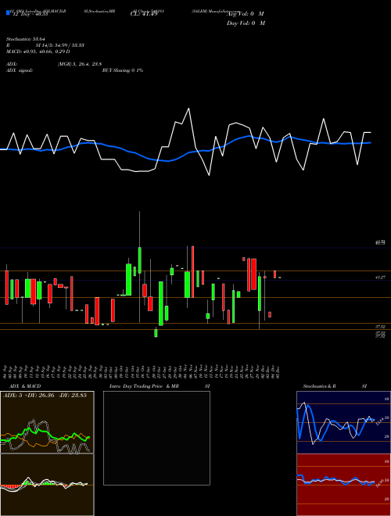The image size is (391, 516).
Task: Click the 'Stochastics & R' panel title
Action: click(x=319, y=386)
